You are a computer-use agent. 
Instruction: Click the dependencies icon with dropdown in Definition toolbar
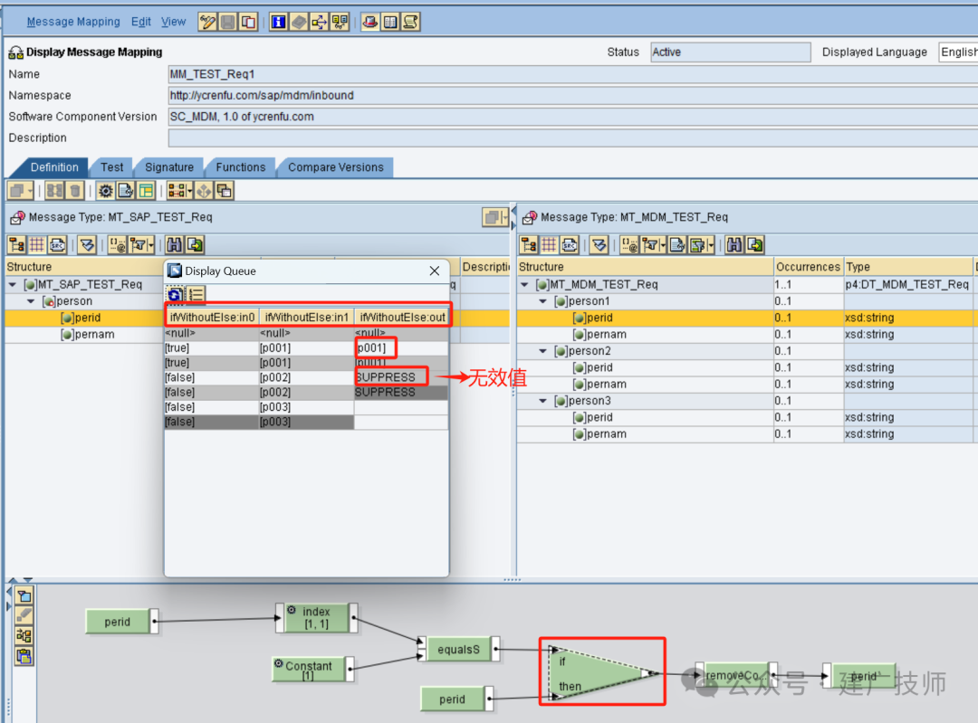tap(179, 191)
